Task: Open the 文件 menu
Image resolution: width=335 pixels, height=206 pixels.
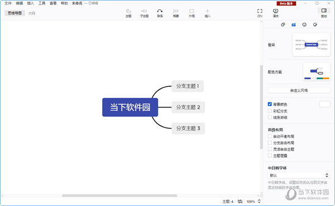Action: click(8, 3)
